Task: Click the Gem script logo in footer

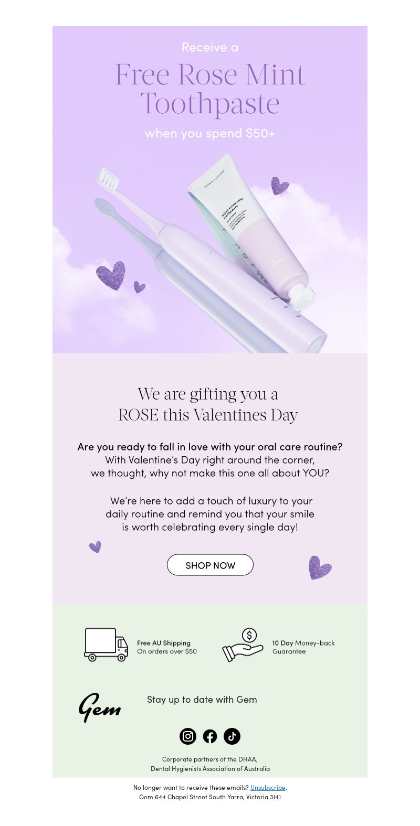Action: point(99,707)
